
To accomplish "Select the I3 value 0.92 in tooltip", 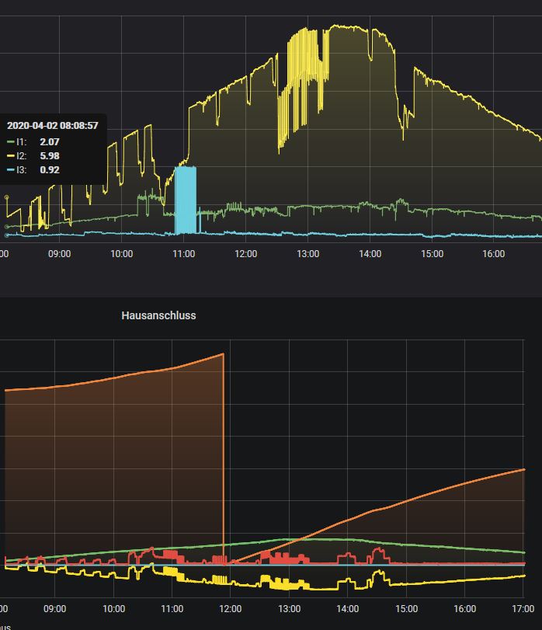I will point(50,170).
